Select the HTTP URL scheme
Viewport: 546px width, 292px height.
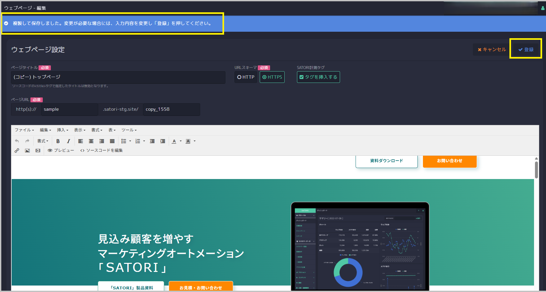[246, 77]
